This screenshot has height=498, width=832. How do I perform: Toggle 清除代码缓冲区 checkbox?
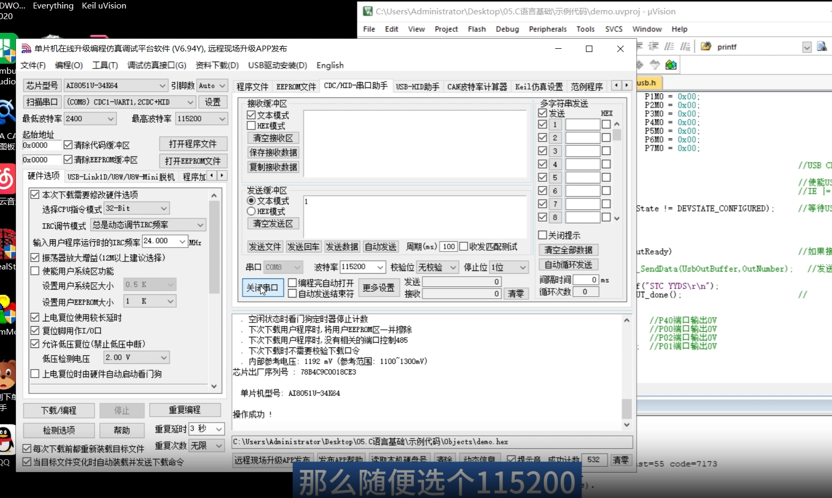[x=68, y=144]
